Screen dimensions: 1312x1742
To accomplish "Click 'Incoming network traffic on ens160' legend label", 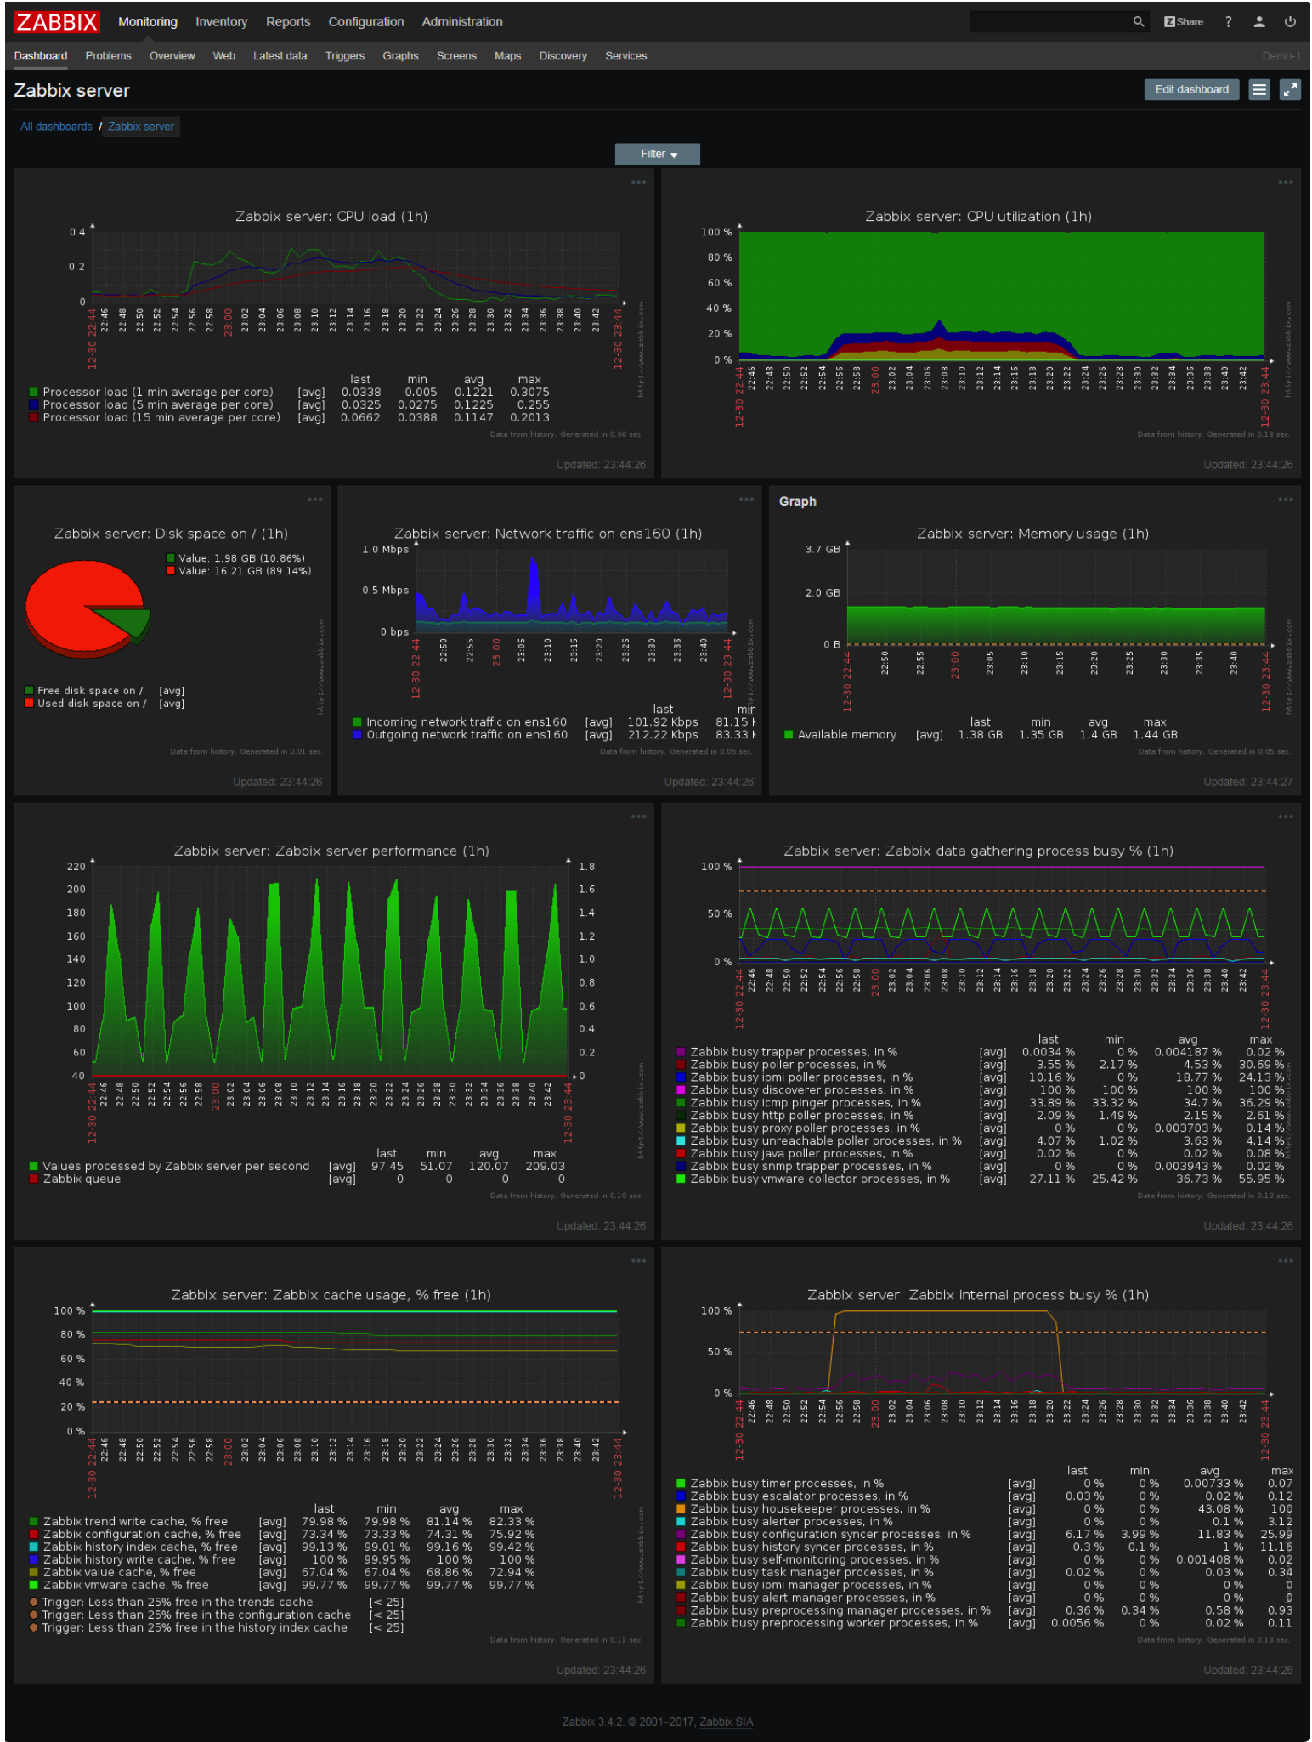I will coord(467,722).
